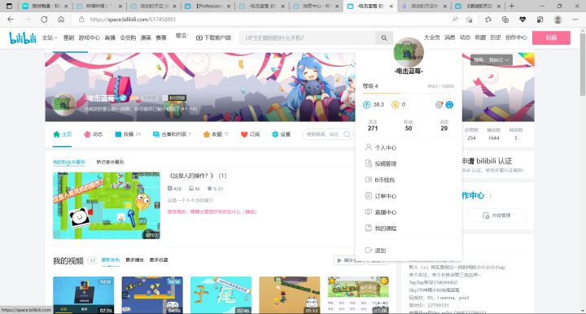This screenshot has height=314, width=586.
Task: Switch to the 动态 space tab
Action: pyautogui.click(x=93, y=134)
